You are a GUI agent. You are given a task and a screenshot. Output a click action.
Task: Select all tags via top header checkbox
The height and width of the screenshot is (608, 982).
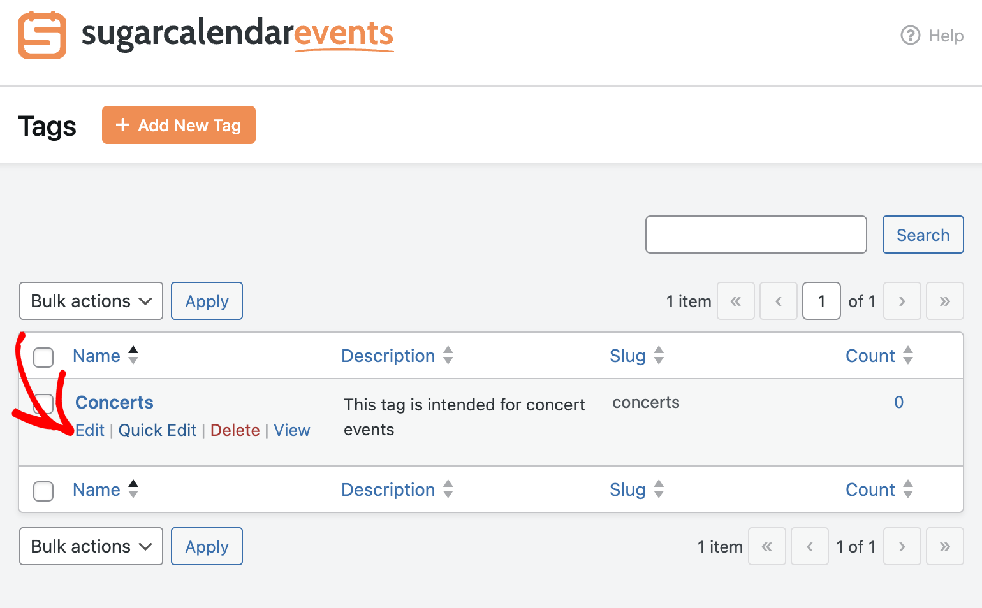click(43, 357)
